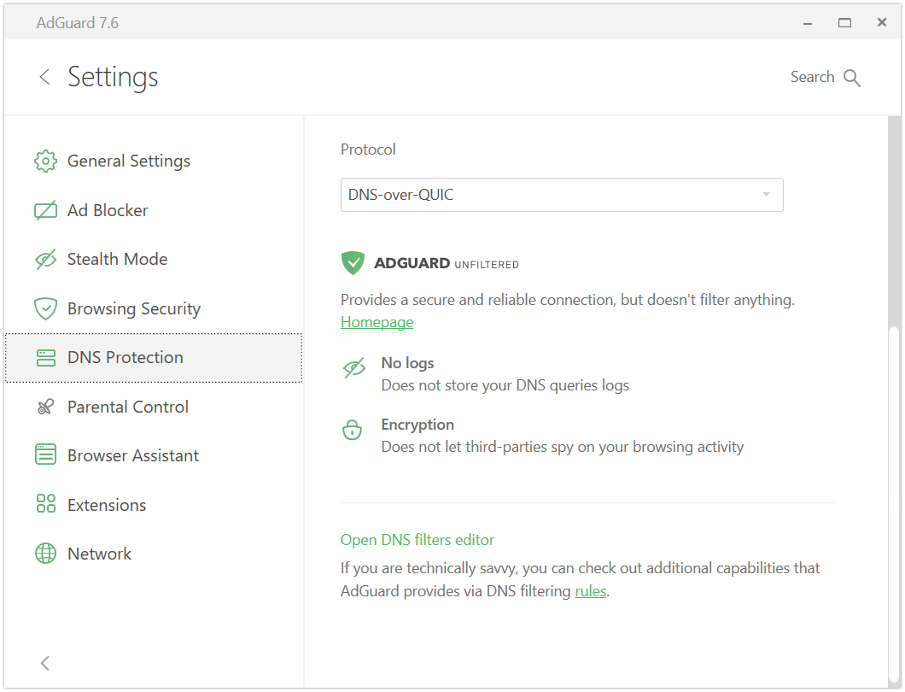Open the Parental Control settings section
Viewport: 905px width, 692px height.
(x=128, y=408)
